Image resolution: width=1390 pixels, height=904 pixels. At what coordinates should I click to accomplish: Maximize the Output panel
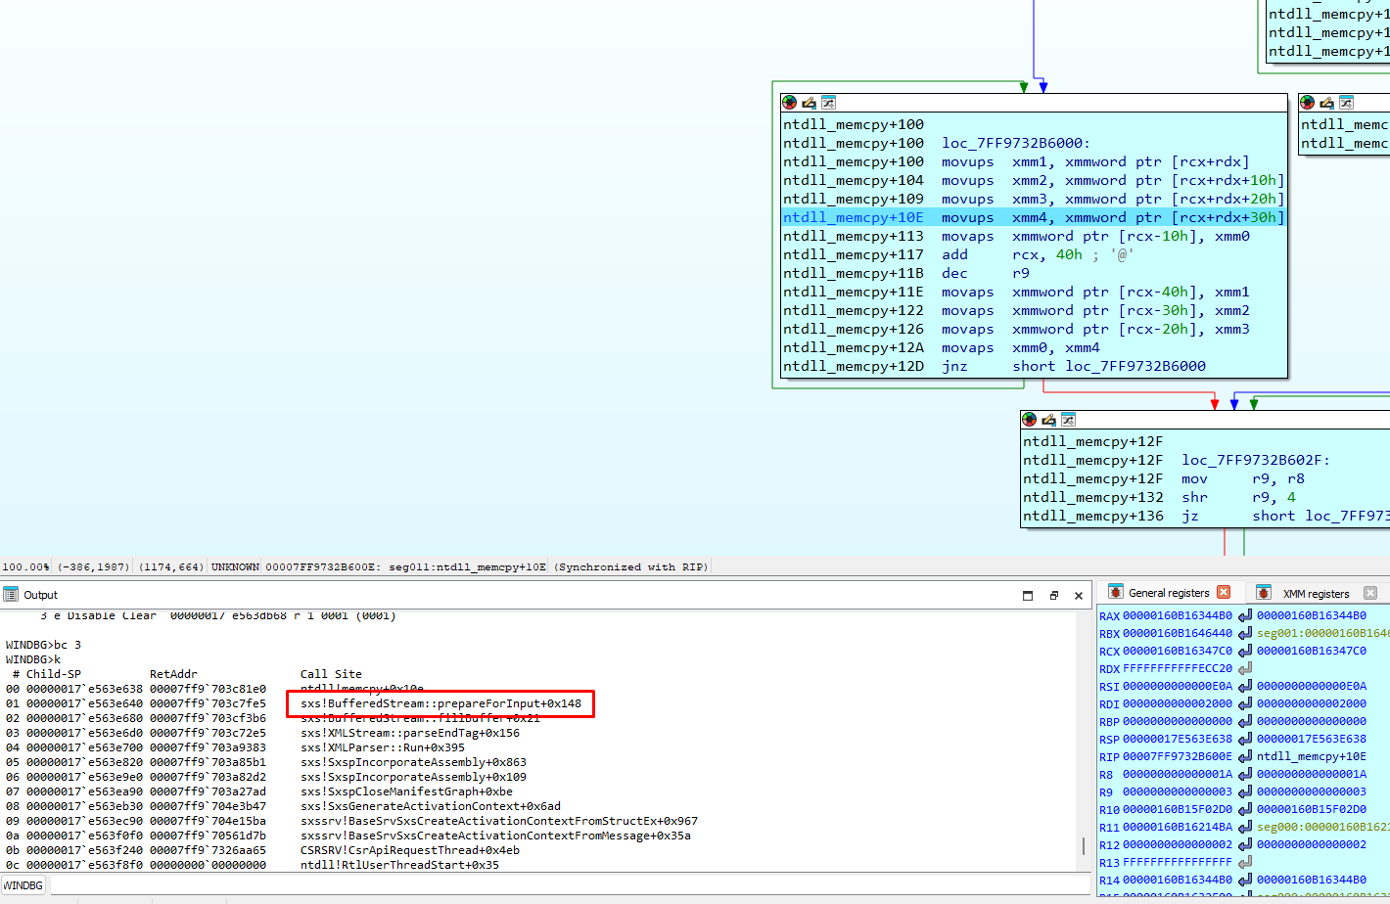(x=1028, y=595)
